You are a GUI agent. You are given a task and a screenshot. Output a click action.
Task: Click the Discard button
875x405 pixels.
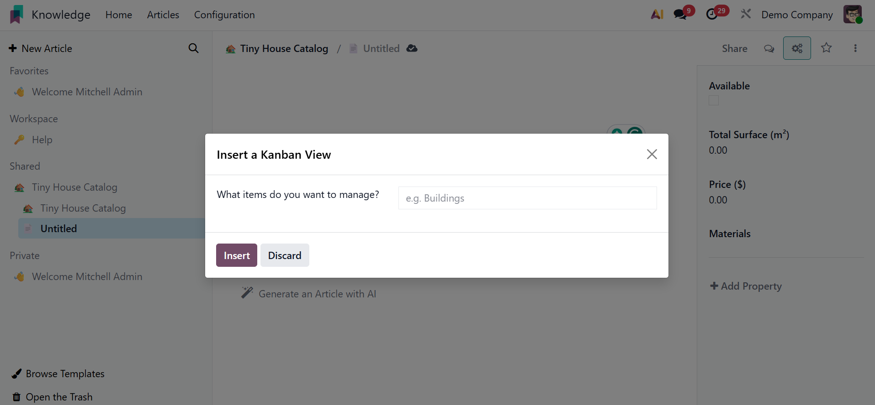pyautogui.click(x=285, y=255)
